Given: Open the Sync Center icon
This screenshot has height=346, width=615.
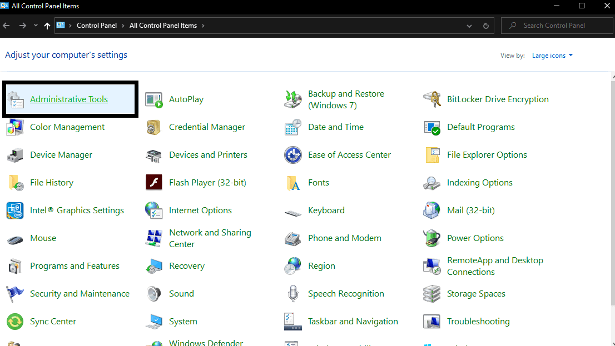Looking at the screenshot, I should (x=15, y=322).
